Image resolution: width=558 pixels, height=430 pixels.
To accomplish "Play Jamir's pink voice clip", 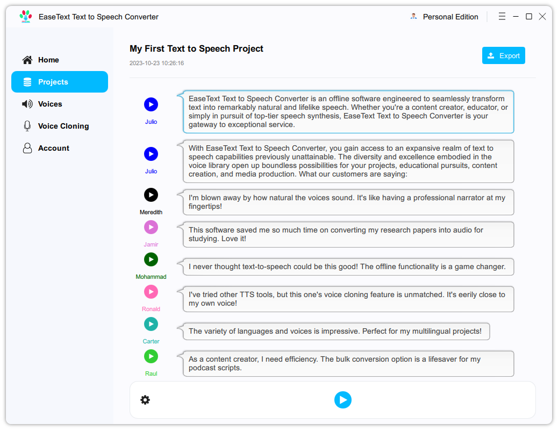I will 151,227.
